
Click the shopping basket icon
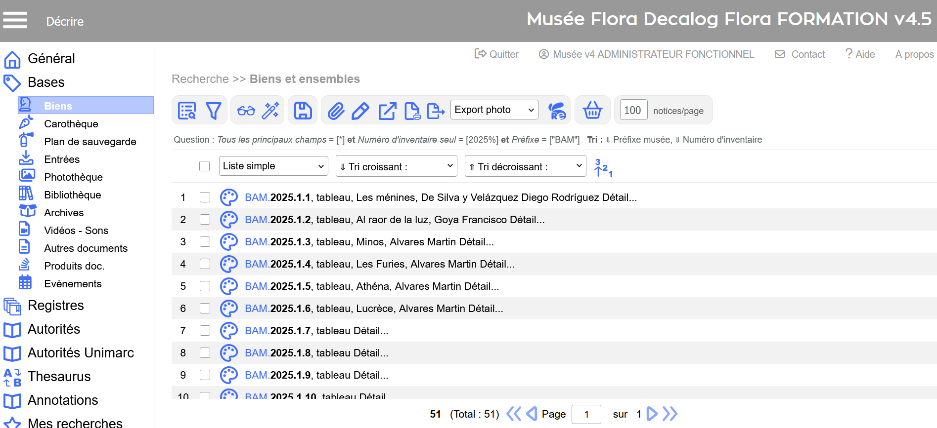coord(592,111)
